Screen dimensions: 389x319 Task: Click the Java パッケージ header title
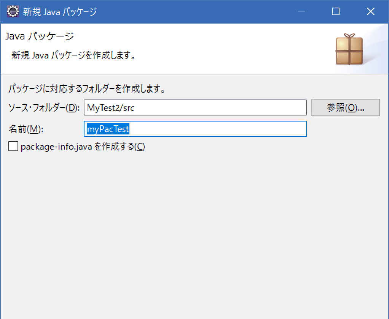(x=40, y=36)
